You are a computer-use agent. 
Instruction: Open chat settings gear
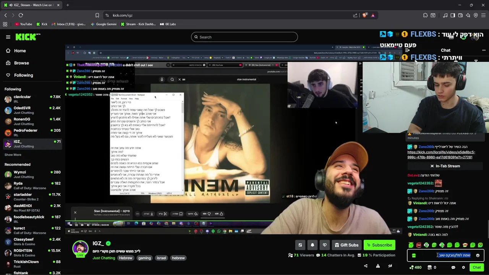point(463,267)
